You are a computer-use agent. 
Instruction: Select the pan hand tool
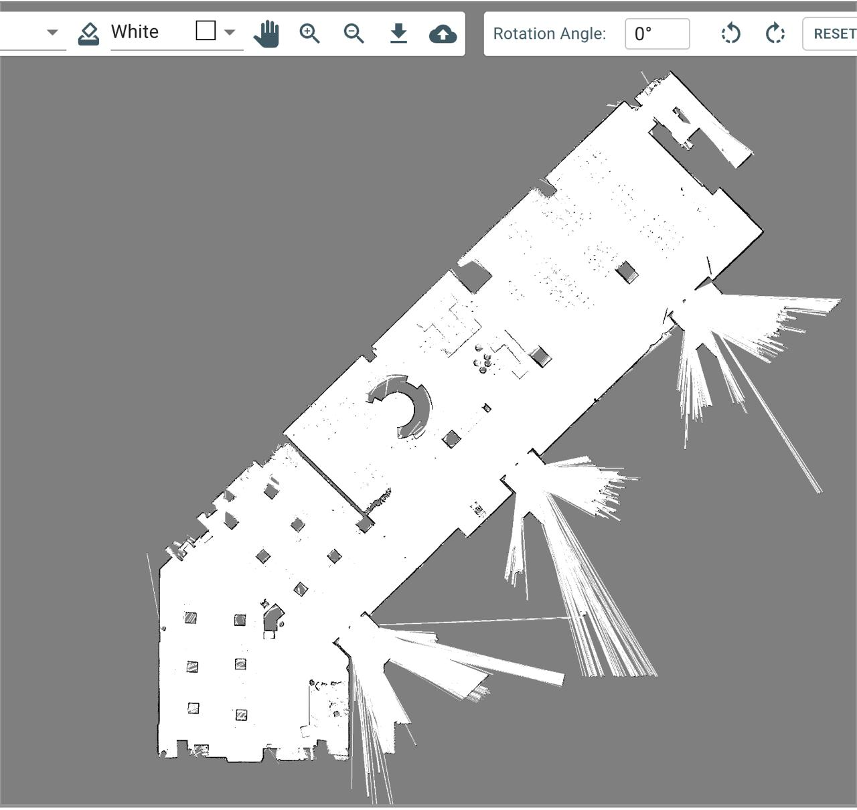[266, 33]
